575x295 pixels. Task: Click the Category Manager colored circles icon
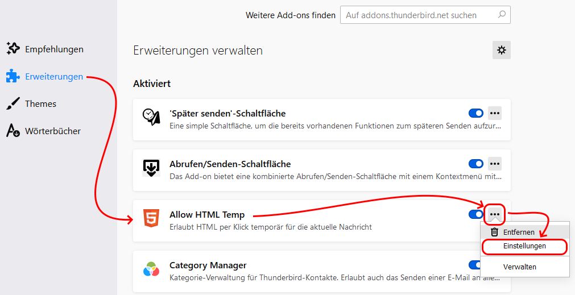pos(151,269)
